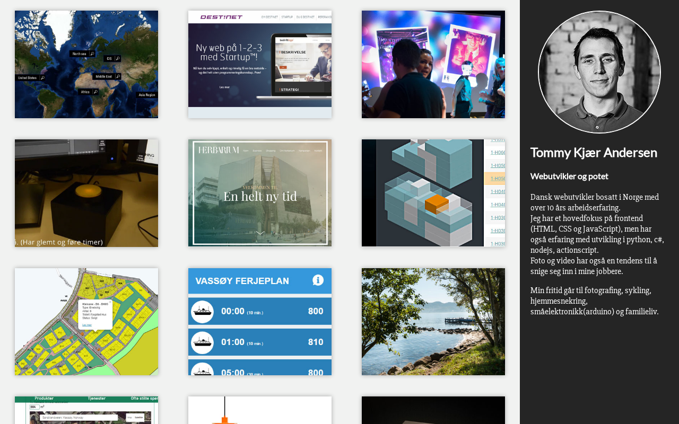The height and width of the screenshot is (424, 679).
Task: Click the 'Webutvikler og potet' subtitle
Action: coord(569,176)
